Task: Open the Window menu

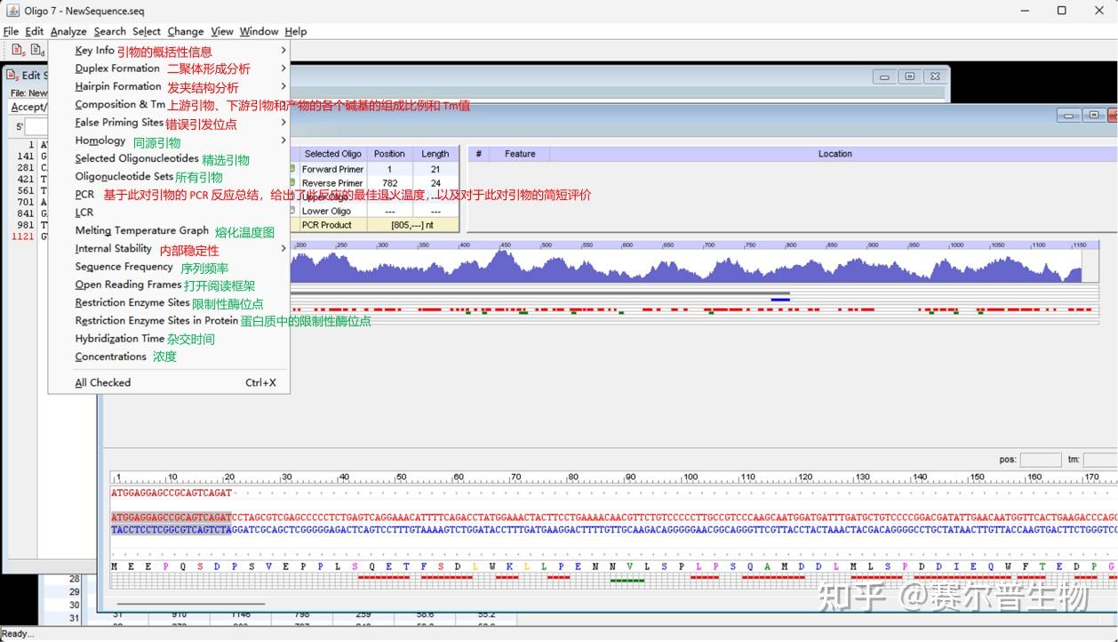Action: point(259,31)
